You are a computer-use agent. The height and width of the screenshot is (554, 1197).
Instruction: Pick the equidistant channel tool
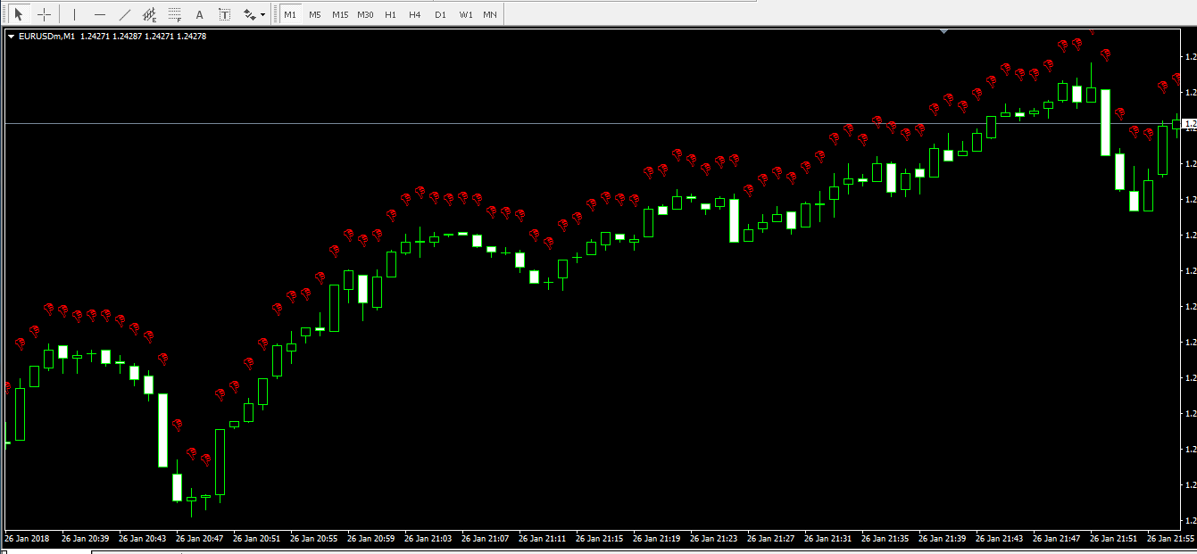point(149,14)
